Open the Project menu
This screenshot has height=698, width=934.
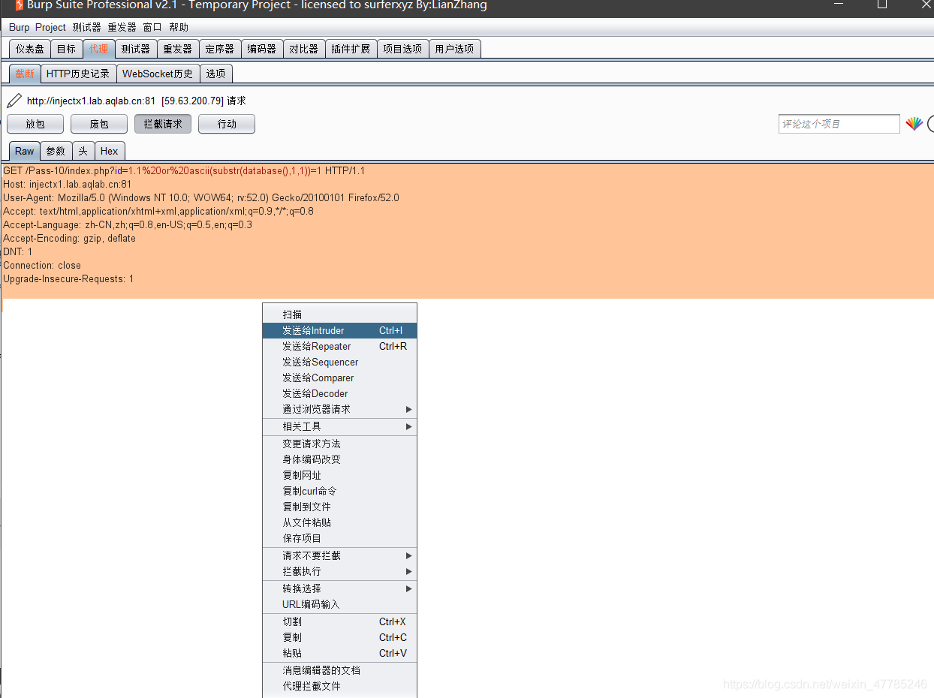pos(50,27)
